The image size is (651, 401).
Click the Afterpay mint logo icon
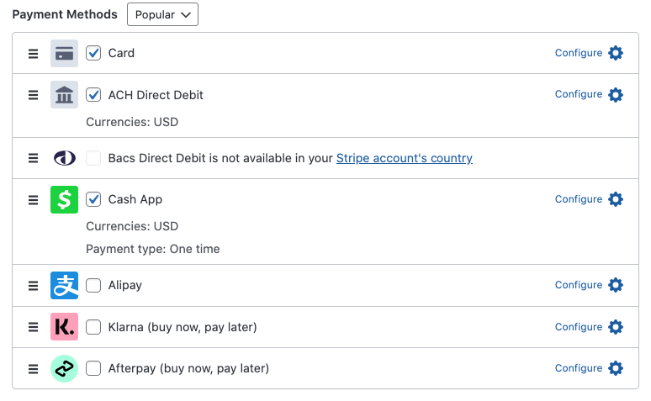point(64,368)
